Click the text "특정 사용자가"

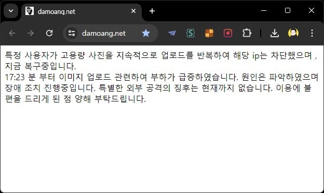pyautogui.click(x=31, y=55)
